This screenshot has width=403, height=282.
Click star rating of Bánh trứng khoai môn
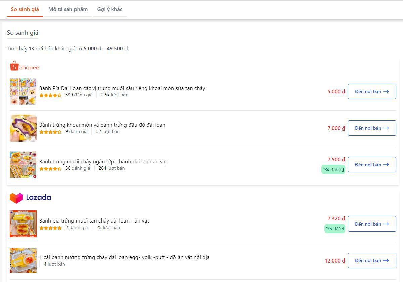50,132
